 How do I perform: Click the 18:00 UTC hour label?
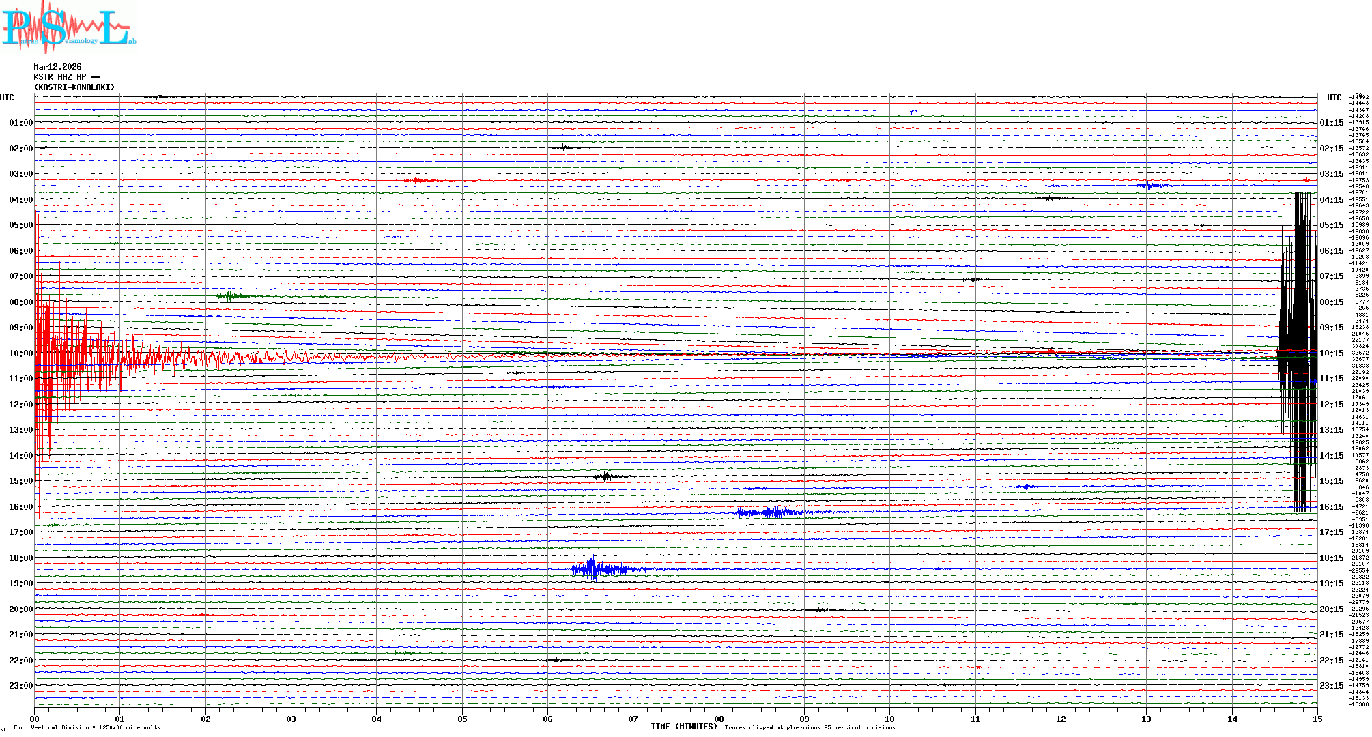20,558
